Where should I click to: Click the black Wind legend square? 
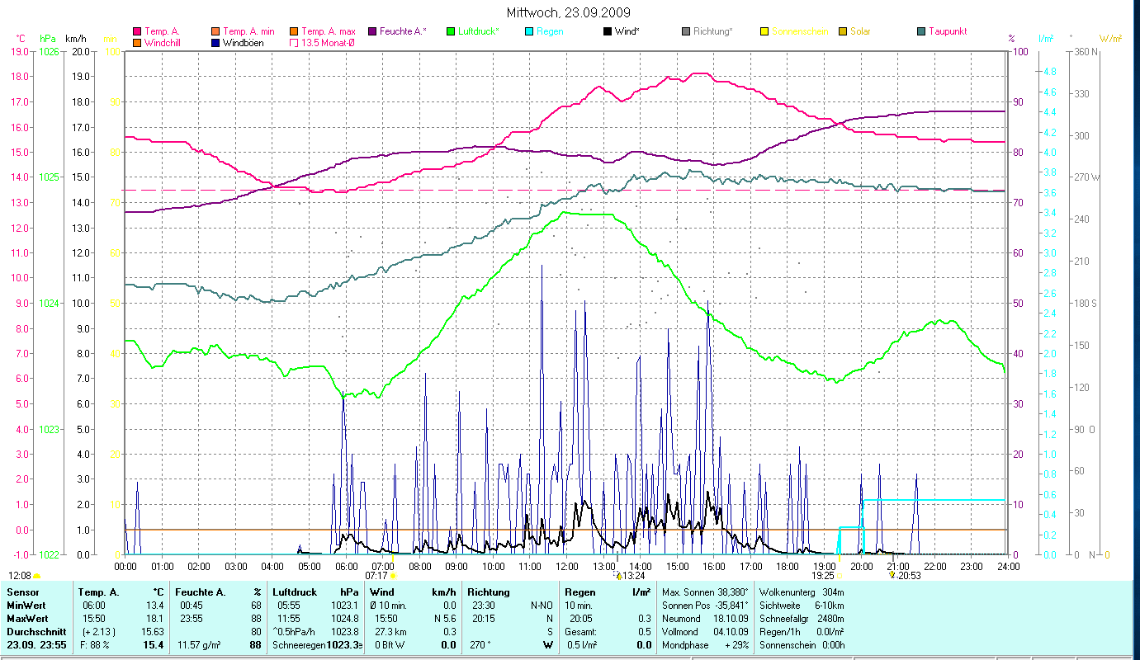608,31
